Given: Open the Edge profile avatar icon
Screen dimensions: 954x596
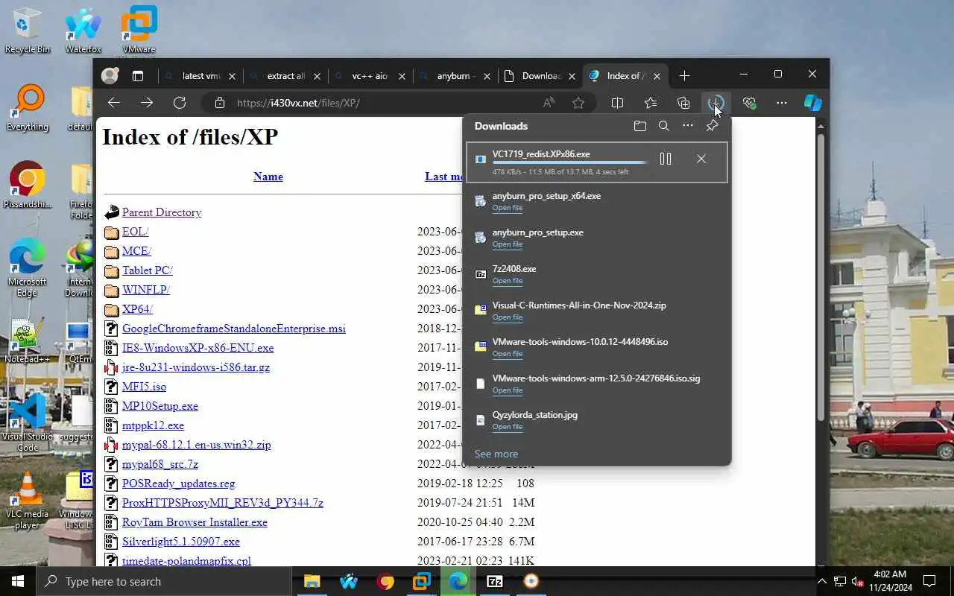Looking at the screenshot, I should pyautogui.click(x=110, y=75).
